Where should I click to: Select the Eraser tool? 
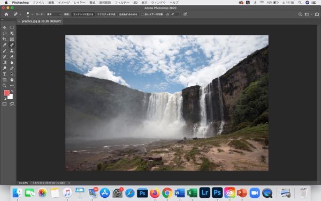12,57
